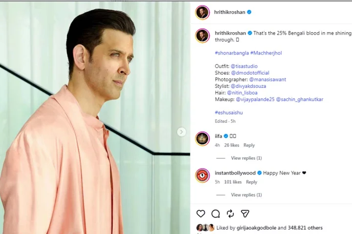Repost using the circular arrows icon

coord(230,214)
